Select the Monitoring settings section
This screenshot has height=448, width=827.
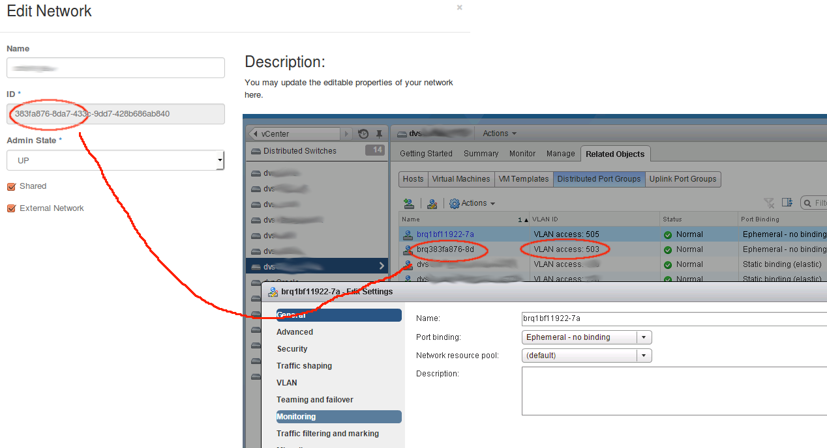(339, 417)
